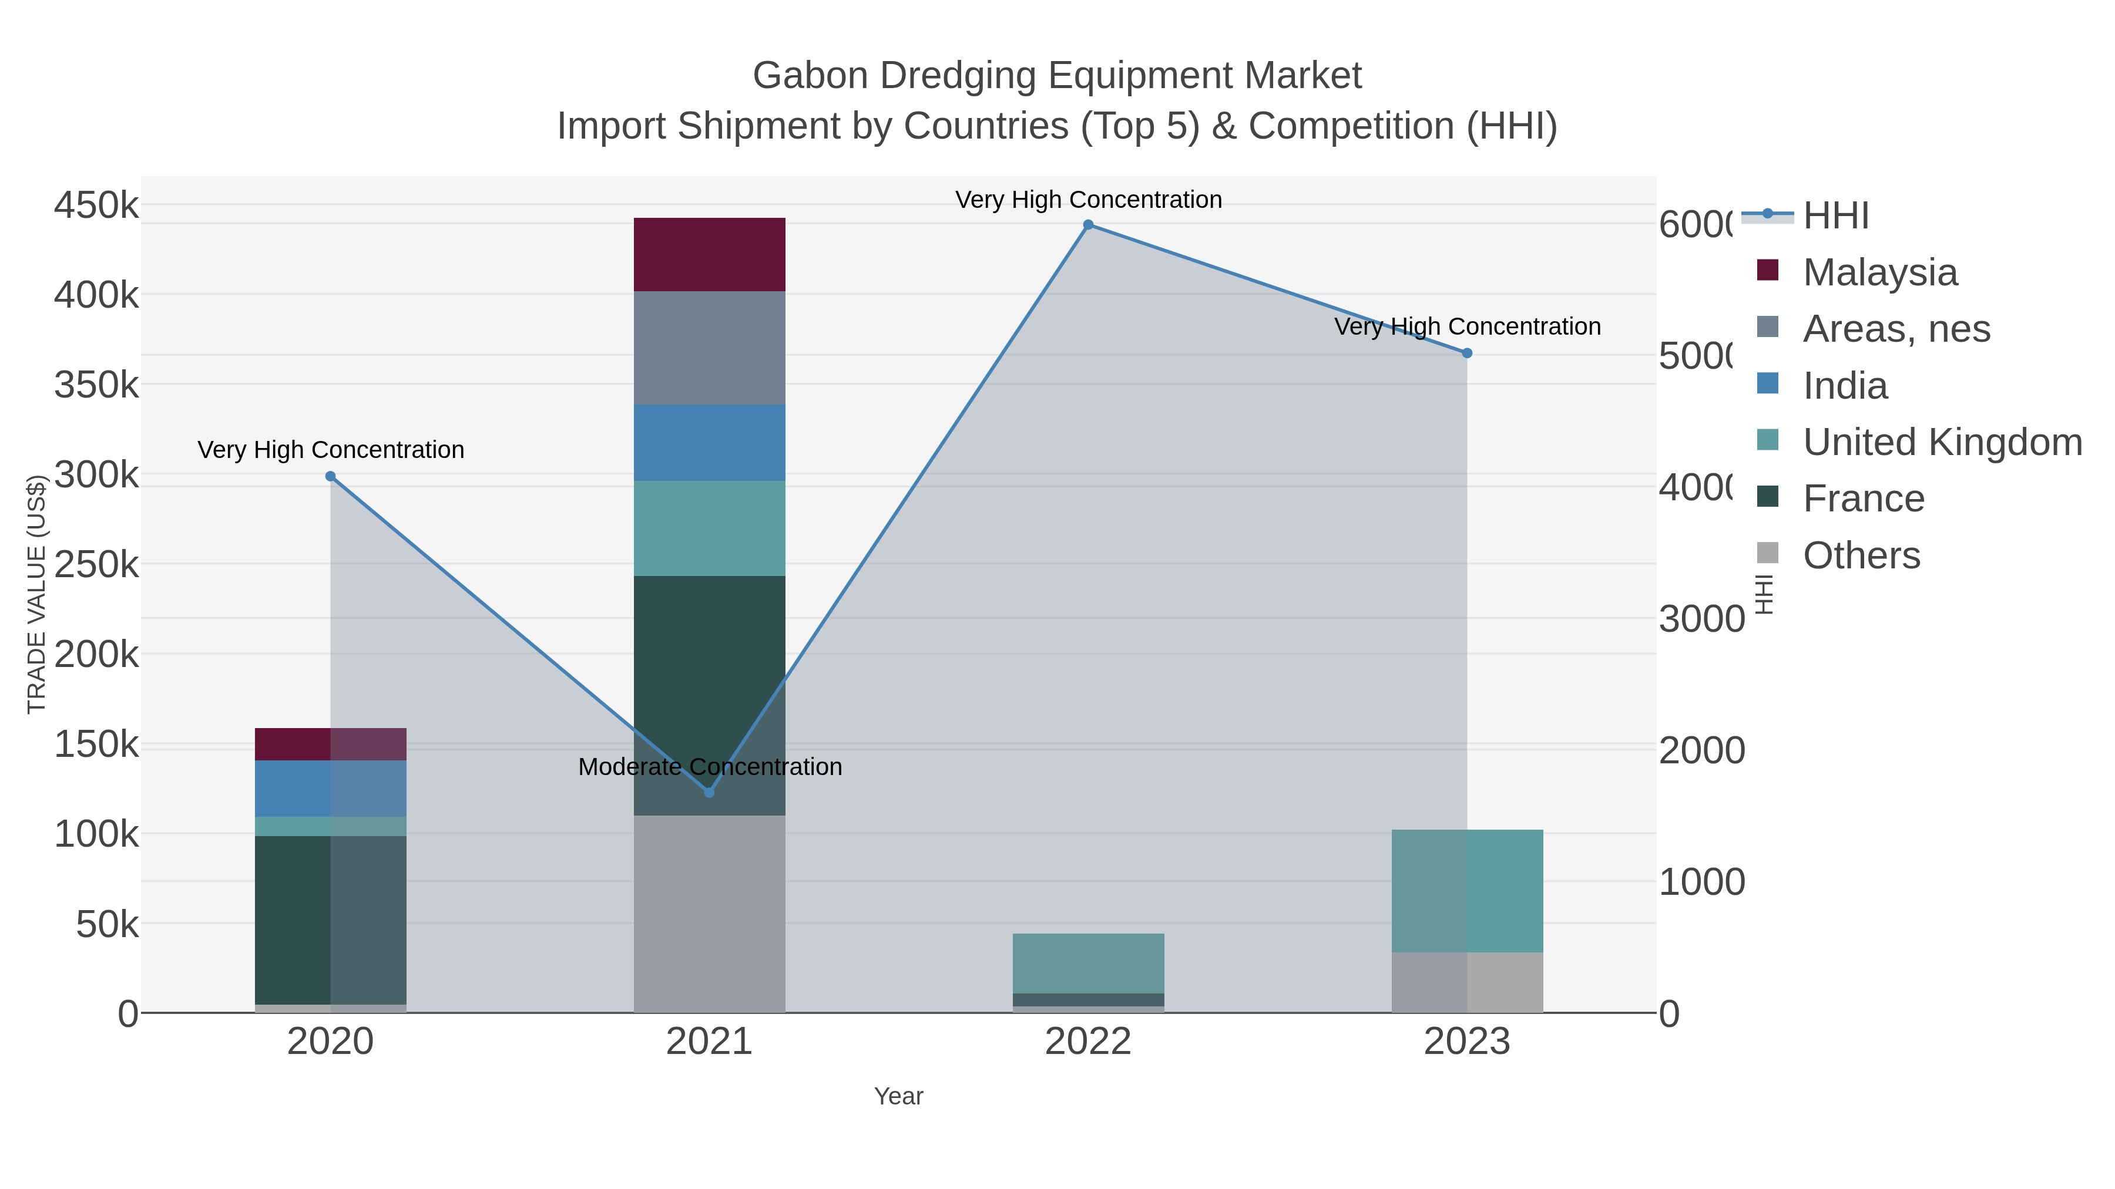This screenshot has height=1189, width=2115.
Task: Click 'Very High Concentration' label above 2023
Action: (x=1467, y=326)
